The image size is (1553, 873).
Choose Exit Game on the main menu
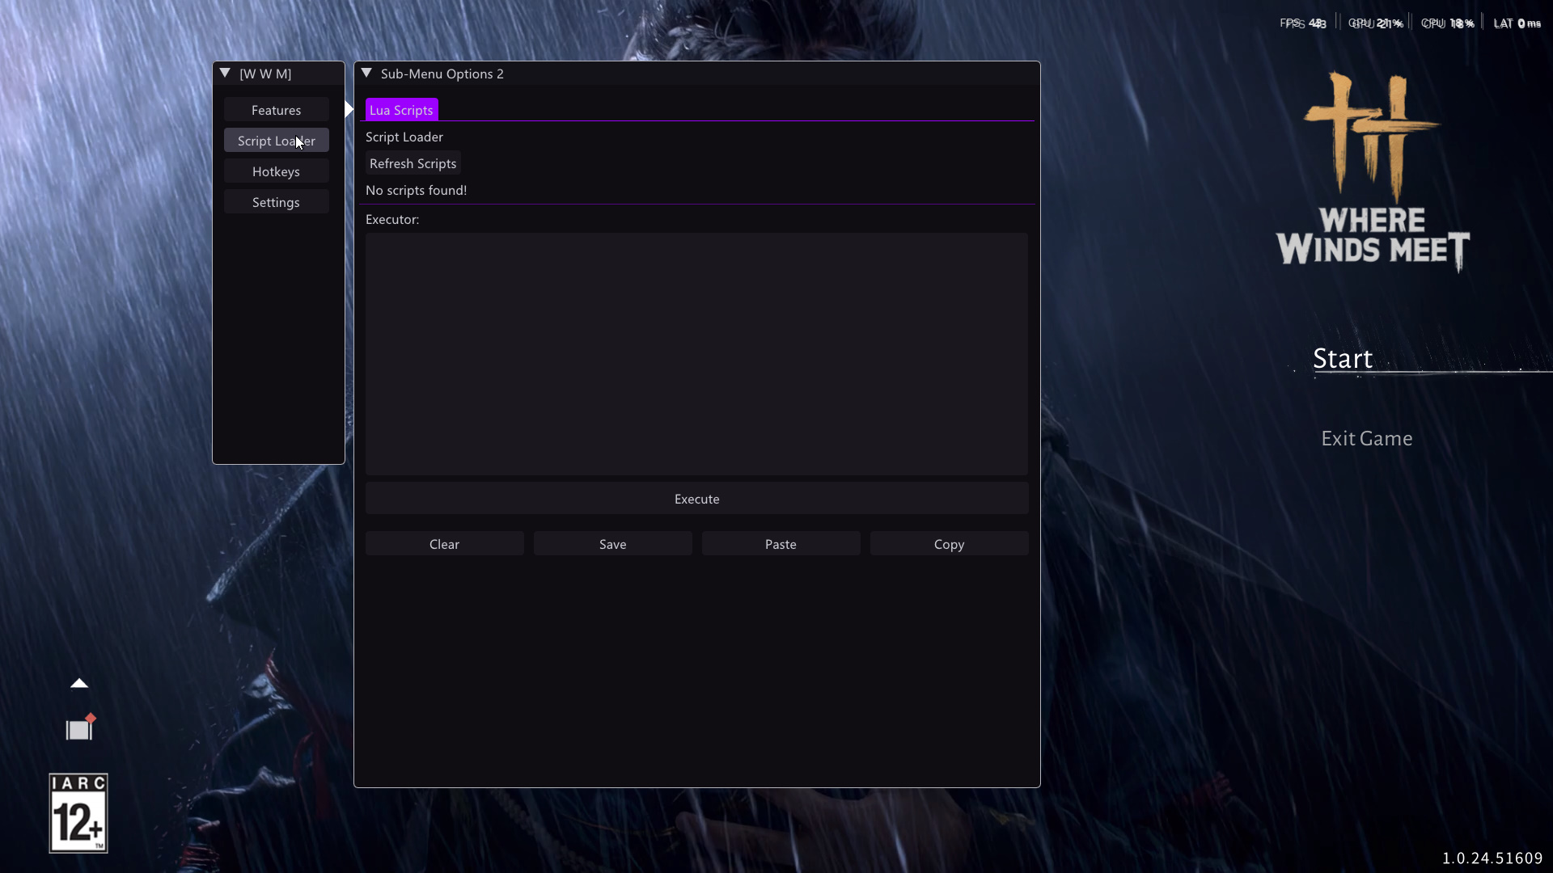(1367, 438)
